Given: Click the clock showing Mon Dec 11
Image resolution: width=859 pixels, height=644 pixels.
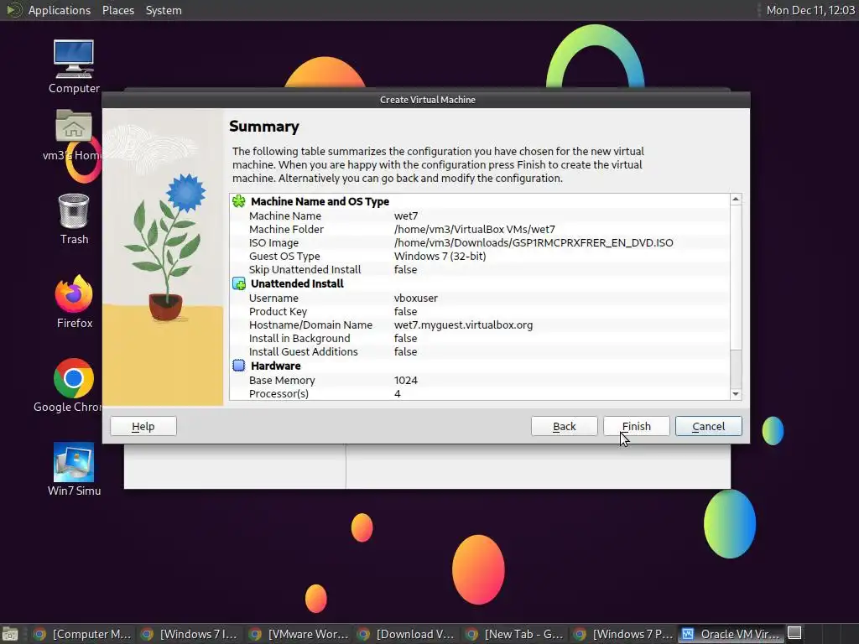Looking at the screenshot, I should 810,10.
